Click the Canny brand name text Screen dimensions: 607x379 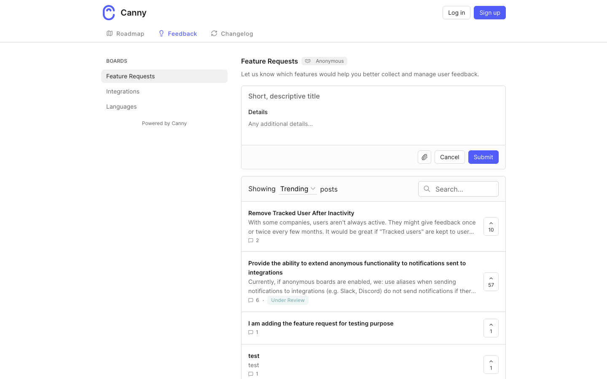(134, 13)
